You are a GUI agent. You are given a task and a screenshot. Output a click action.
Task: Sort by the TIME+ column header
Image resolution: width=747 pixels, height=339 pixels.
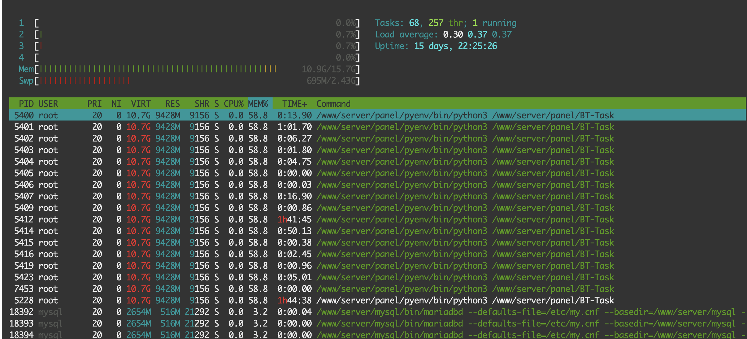pos(294,104)
